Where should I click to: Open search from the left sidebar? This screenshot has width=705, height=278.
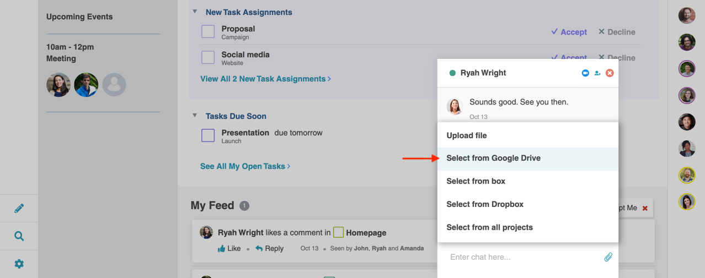pos(19,236)
